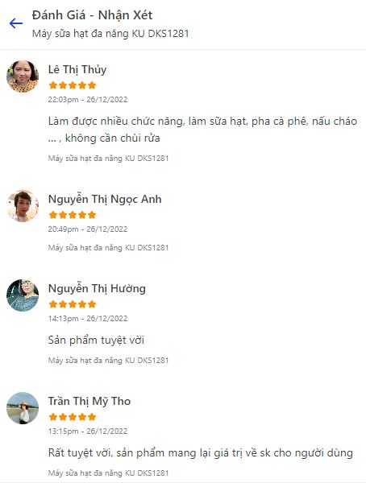Open Trần Thị Mỹ Tho's avatar image
This screenshot has height=483, width=366.
(x=23, y=408)
